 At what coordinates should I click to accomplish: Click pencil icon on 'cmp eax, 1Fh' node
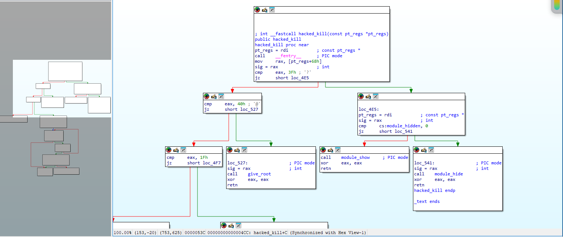tap(176, 150)
